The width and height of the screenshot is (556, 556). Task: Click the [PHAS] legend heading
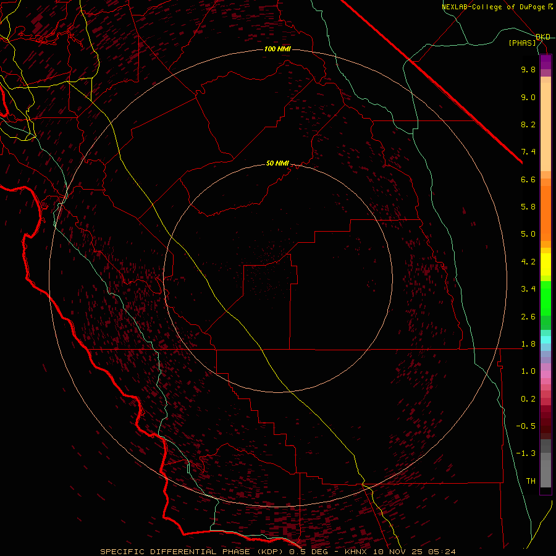pos(522,43)
